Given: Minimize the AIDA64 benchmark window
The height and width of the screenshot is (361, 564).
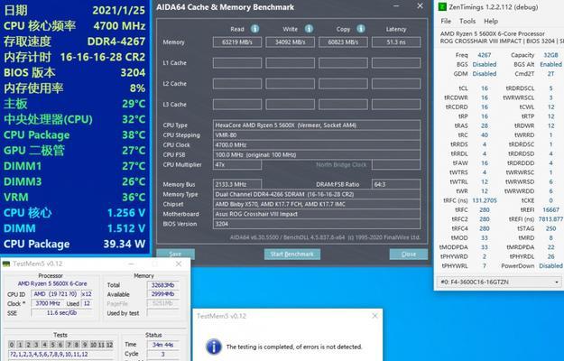Looking at the screenshot, I should (396, 6).
